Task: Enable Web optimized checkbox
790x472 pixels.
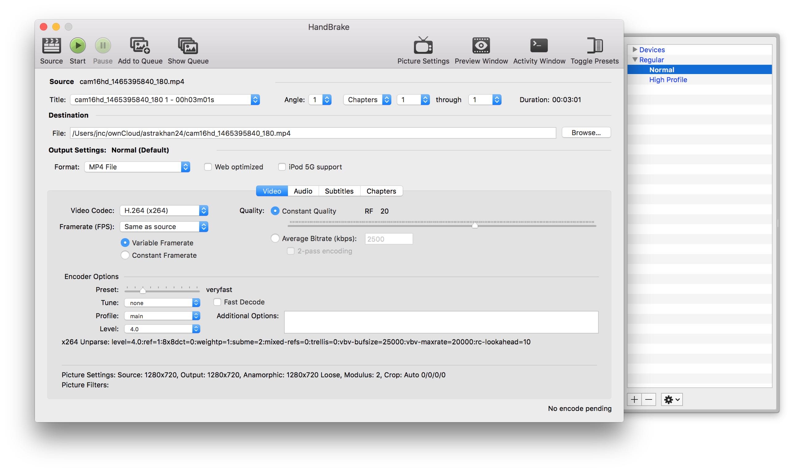Action: pos(208,167)
